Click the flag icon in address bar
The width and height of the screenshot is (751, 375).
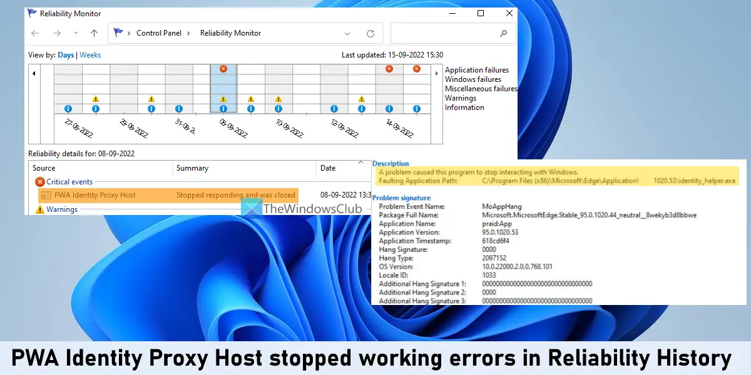coord(118,33)
